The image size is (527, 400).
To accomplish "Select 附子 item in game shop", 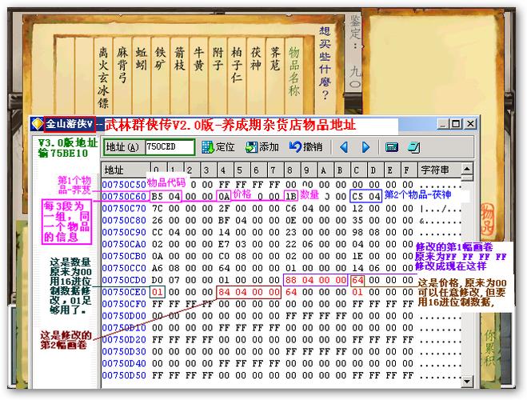I will coord(218,58).
